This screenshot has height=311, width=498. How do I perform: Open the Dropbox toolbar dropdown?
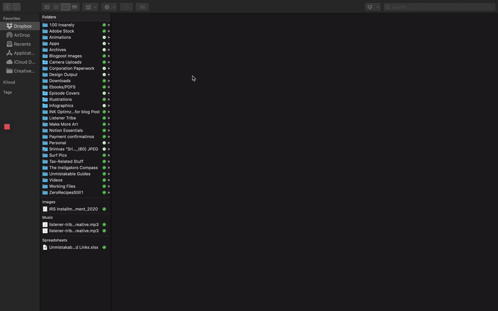[x=373, y=6]
